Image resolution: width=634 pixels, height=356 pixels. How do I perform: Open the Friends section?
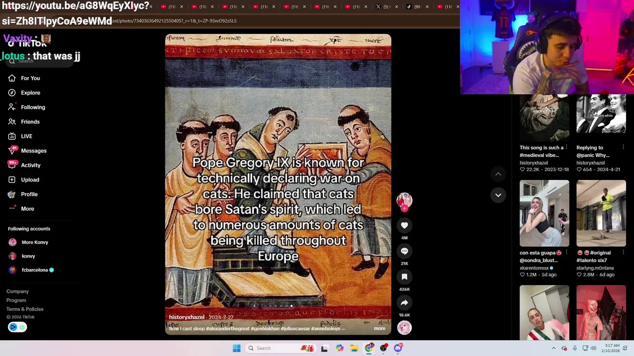[x=24, y=122]
